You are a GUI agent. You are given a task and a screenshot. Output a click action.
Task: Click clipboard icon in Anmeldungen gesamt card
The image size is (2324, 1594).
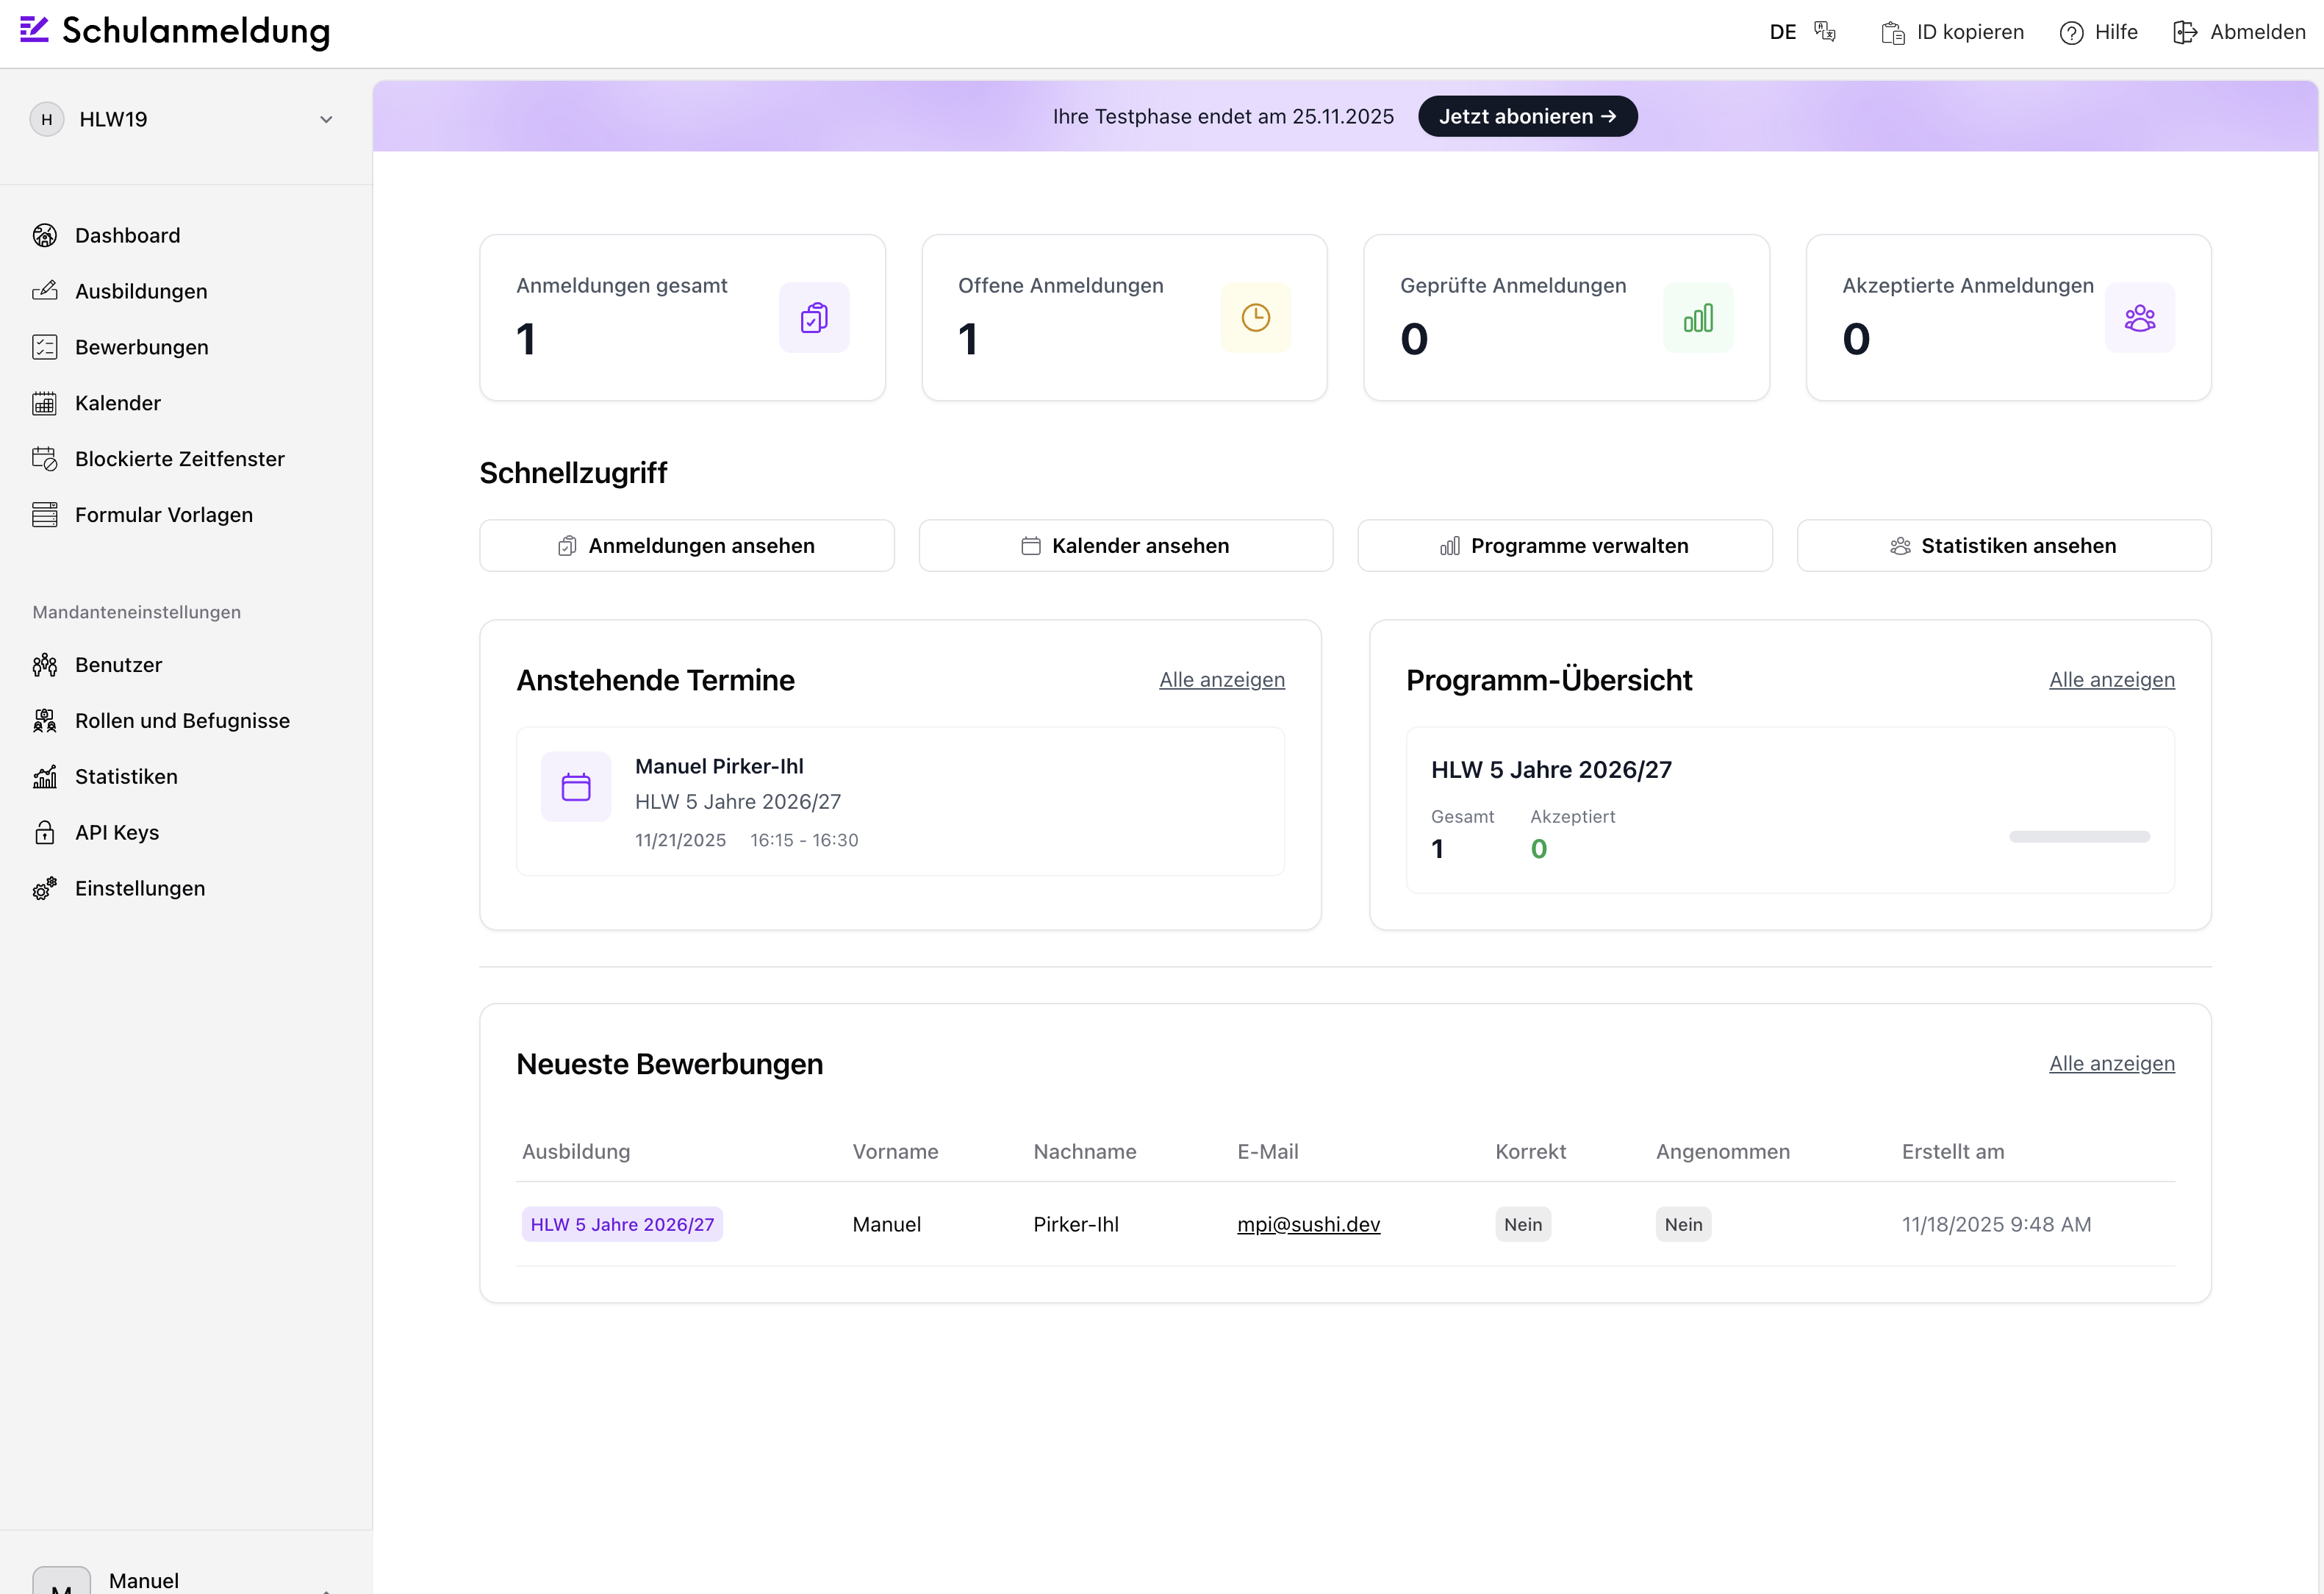pos(814,318)
